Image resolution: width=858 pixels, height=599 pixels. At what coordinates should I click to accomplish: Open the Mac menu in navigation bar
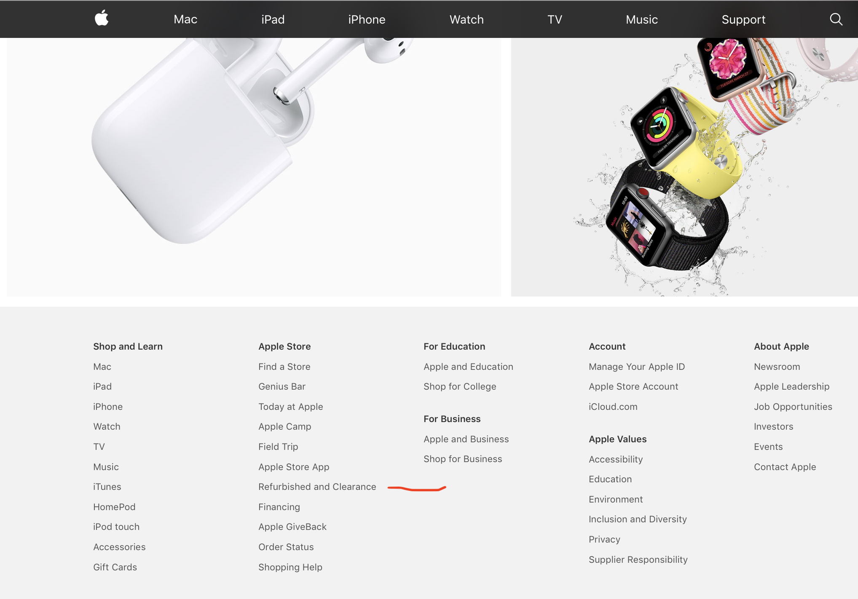pos(185,19)
